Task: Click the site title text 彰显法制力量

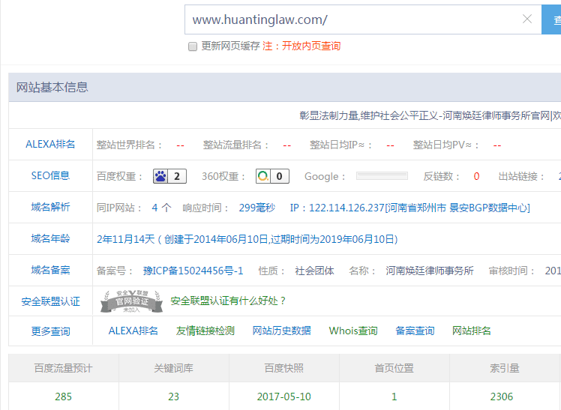Action: click(x=328, y=115)
